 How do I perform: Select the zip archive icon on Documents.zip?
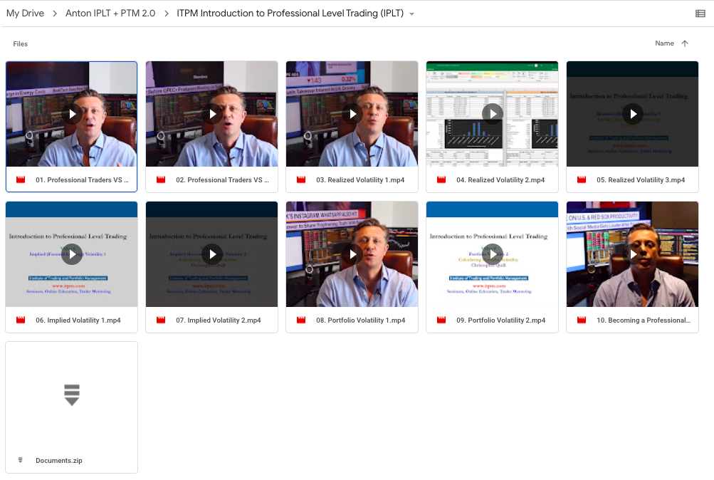(x=20, y=460)
